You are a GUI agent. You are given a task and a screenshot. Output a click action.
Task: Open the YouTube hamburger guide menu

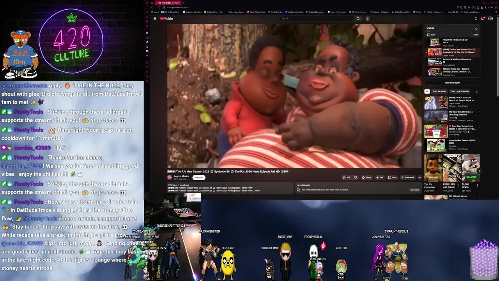click(x=155, y=18)
